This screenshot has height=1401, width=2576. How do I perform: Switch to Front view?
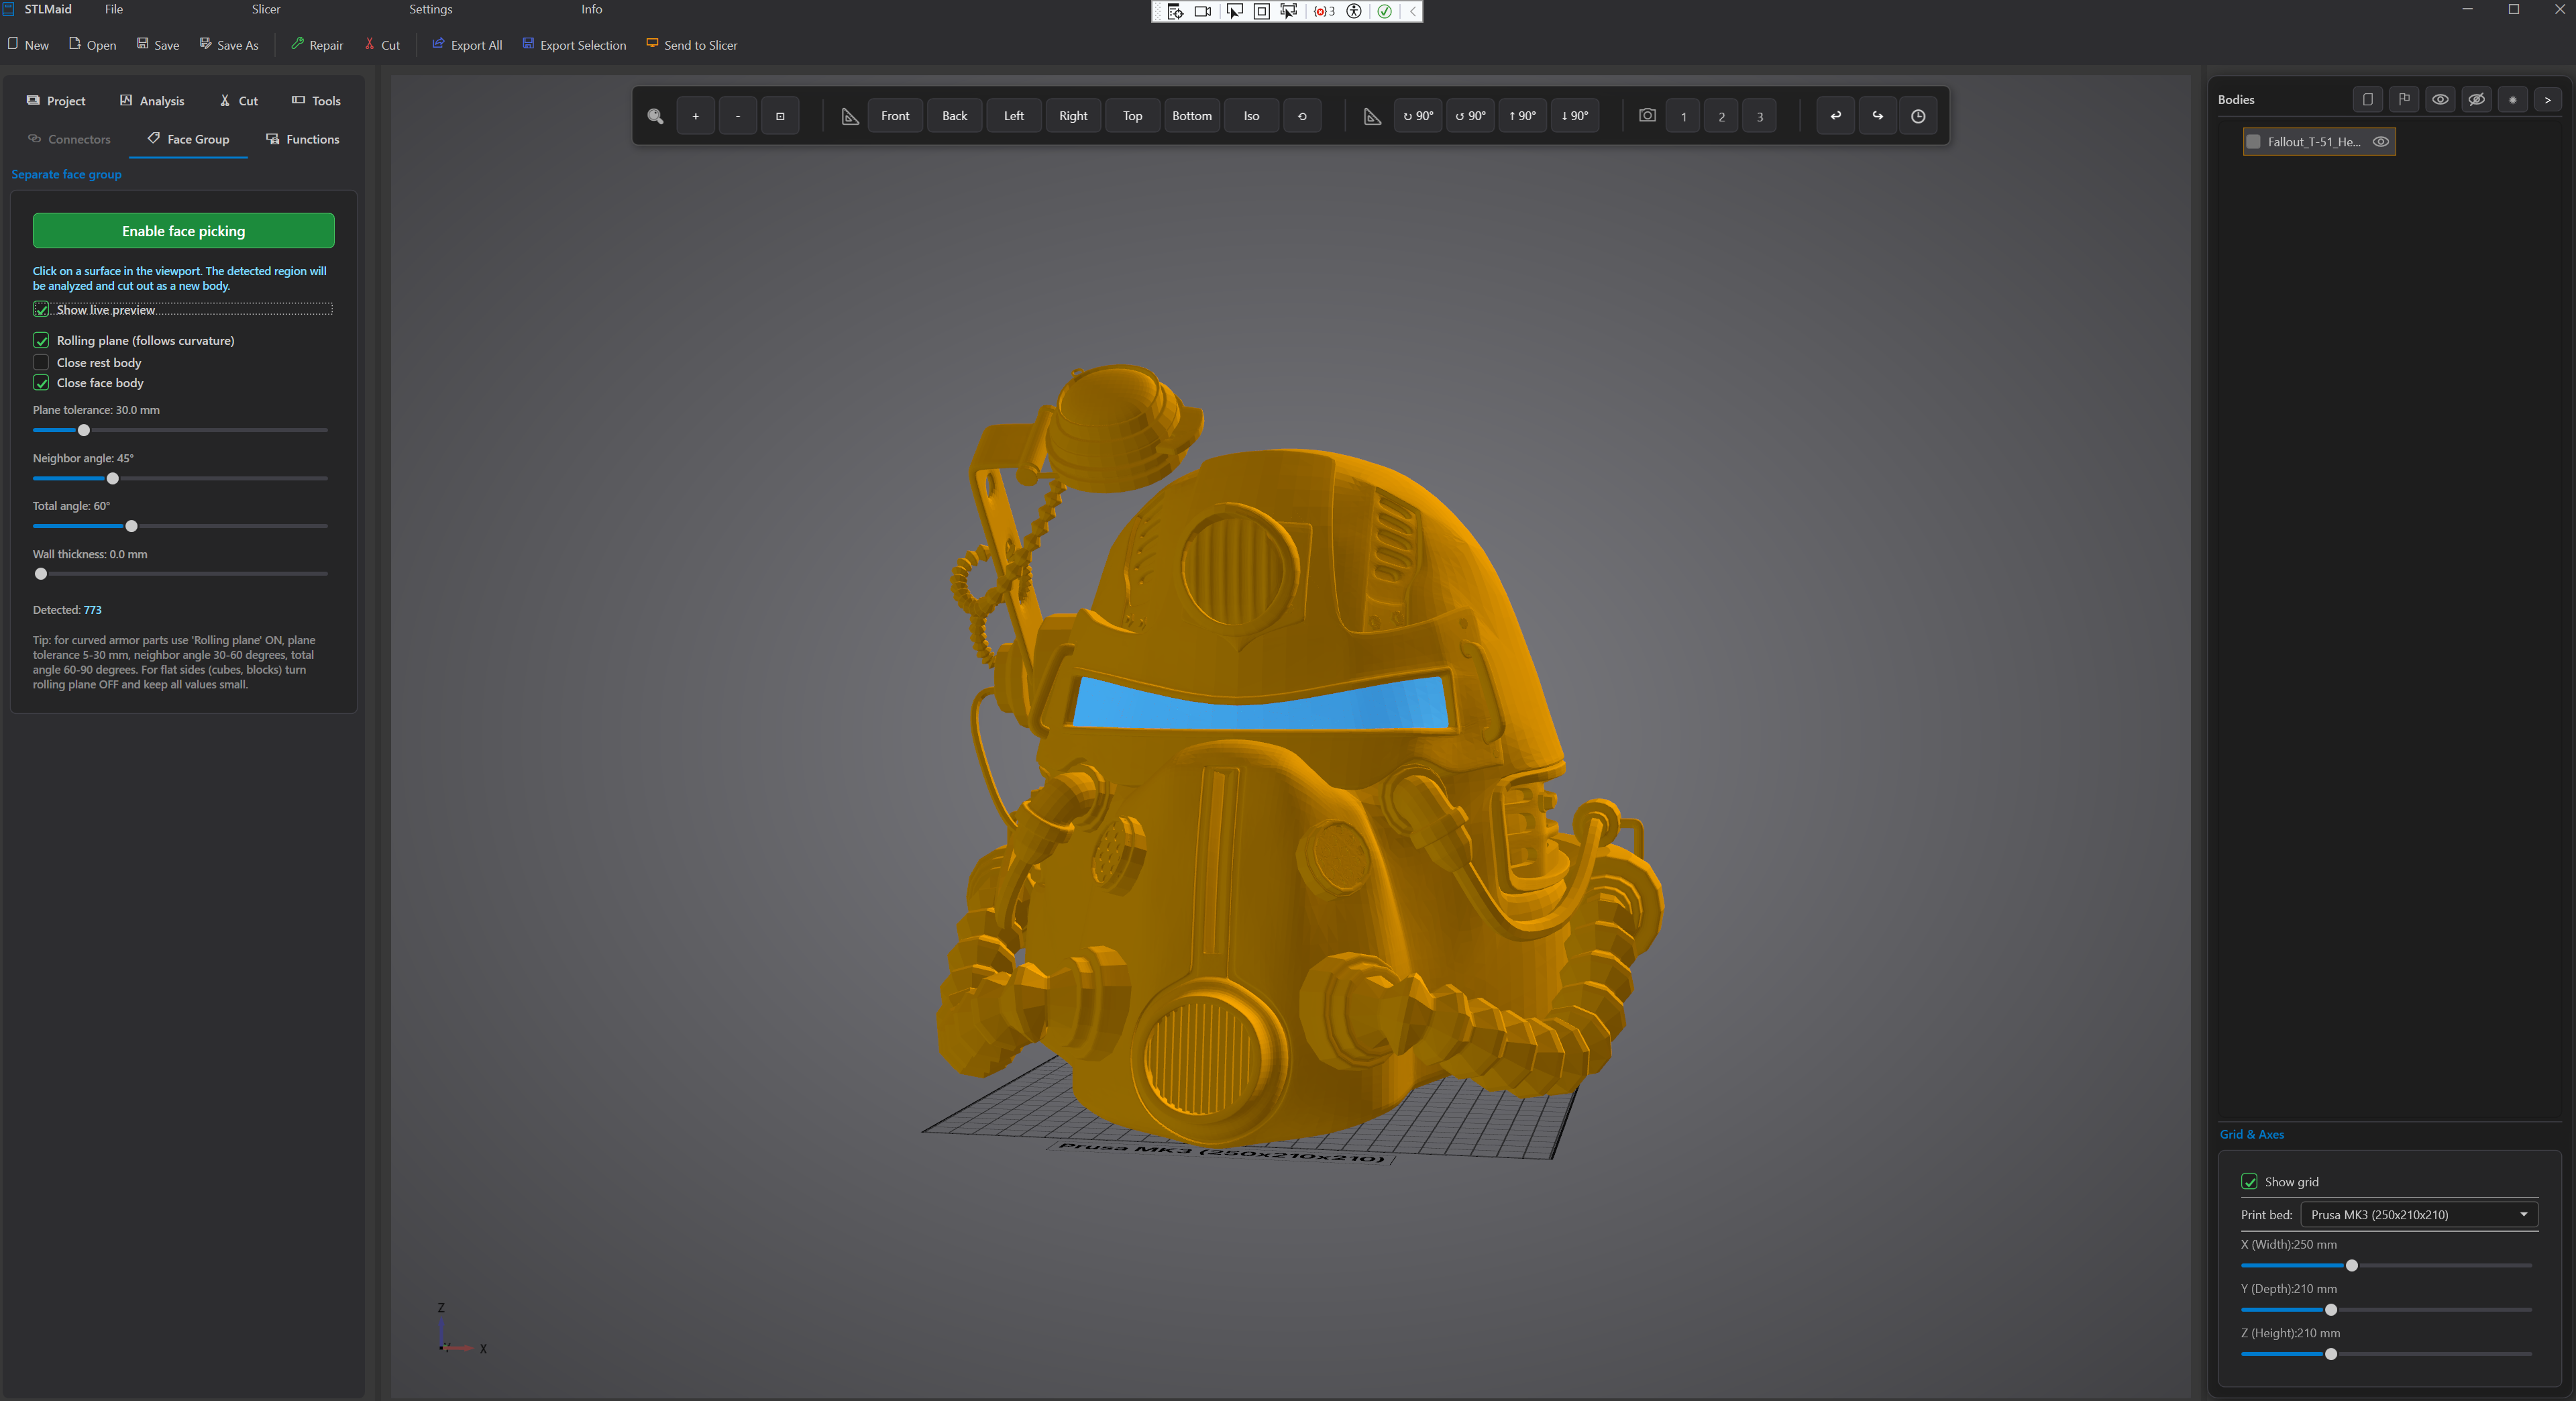pos(895,116)
